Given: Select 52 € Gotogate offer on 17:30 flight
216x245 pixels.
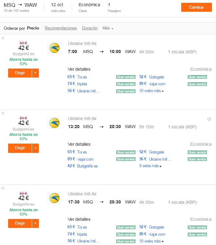Looking at the screenshot, I should click(152, 227).
